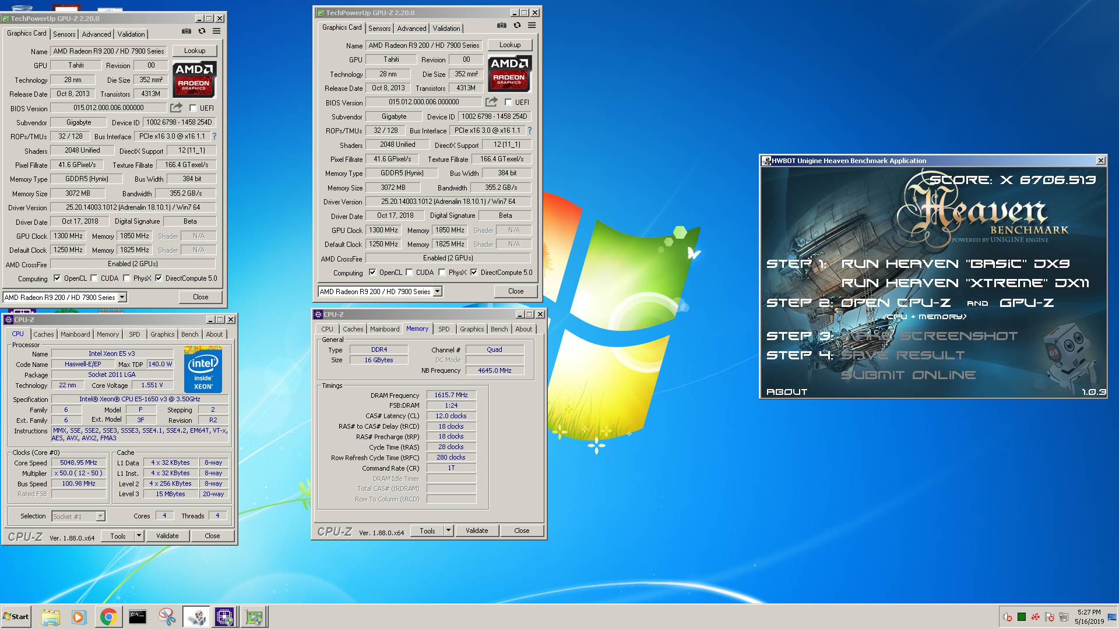Toggle OpenCL checkbox in right GPU-Z window
The width and height of the screenshot is (1119, 629).
[372, 273]
